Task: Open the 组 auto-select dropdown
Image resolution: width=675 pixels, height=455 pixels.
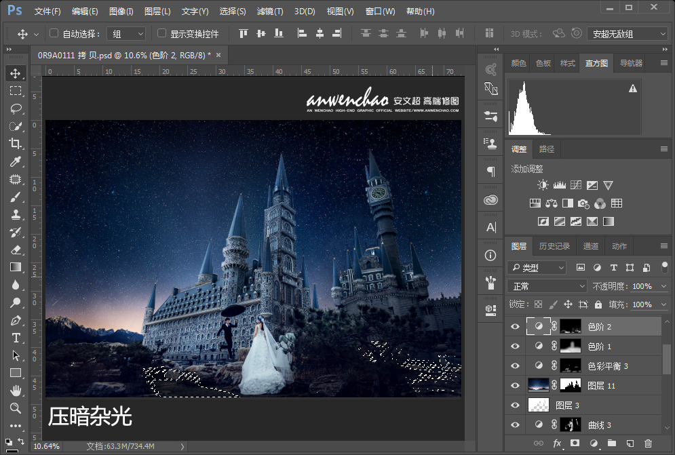Action: [127, 34]
